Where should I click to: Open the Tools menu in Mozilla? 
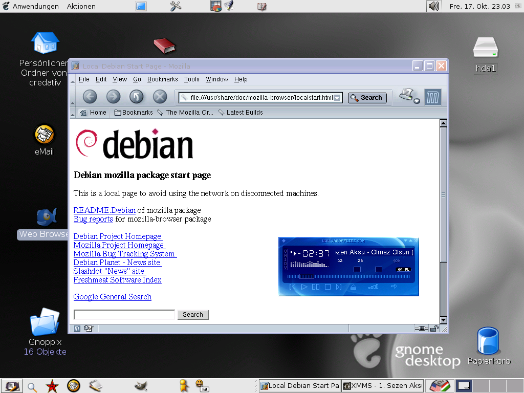point(191,79)
